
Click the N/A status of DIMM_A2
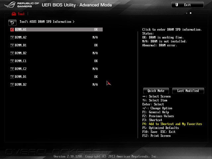coord(95,37)
